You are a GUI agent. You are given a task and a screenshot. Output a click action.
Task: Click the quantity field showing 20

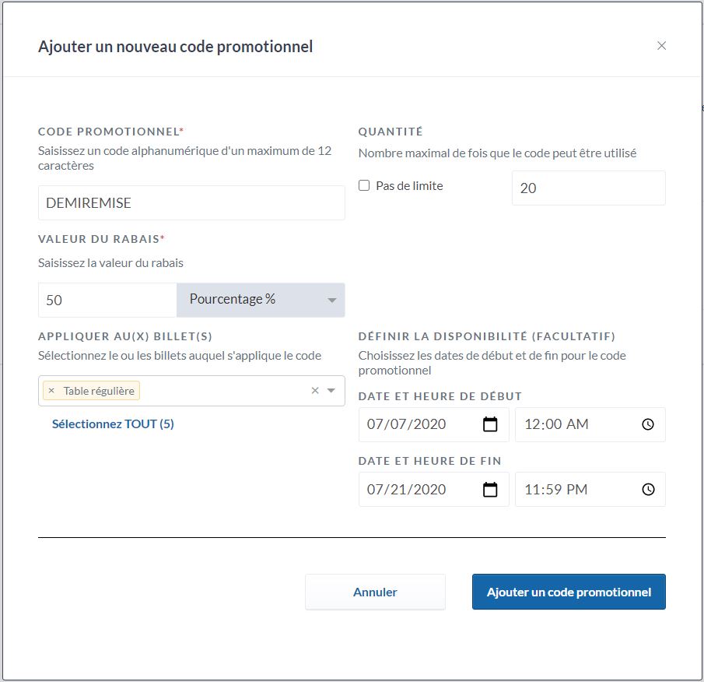587,188
